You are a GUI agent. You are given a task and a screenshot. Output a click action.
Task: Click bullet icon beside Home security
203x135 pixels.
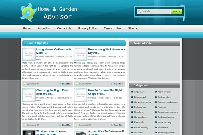[156, 122]
